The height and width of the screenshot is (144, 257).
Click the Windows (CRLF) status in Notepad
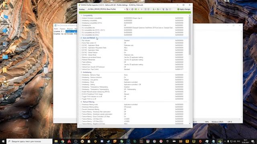pos(217,122)
